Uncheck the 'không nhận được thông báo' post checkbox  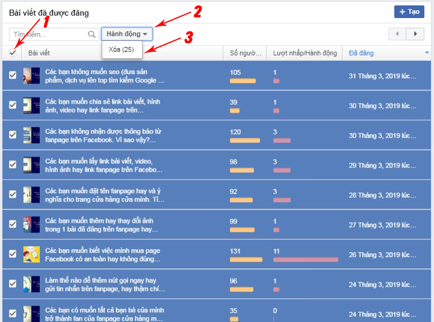[13, 135]
